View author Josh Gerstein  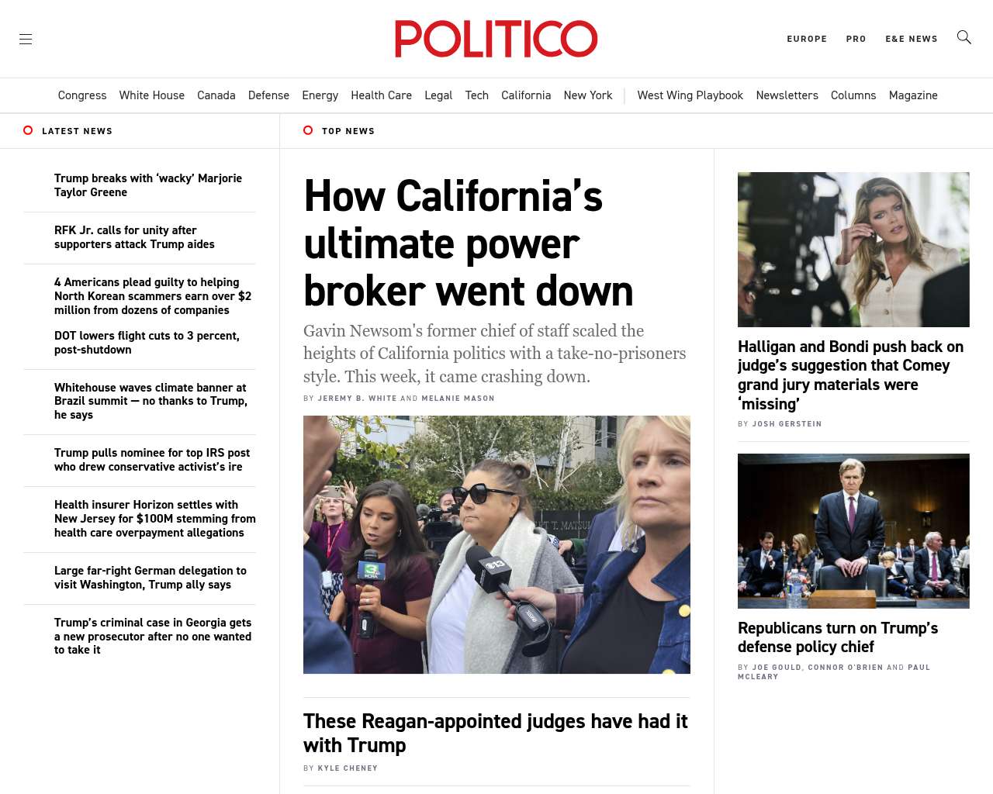787,424
